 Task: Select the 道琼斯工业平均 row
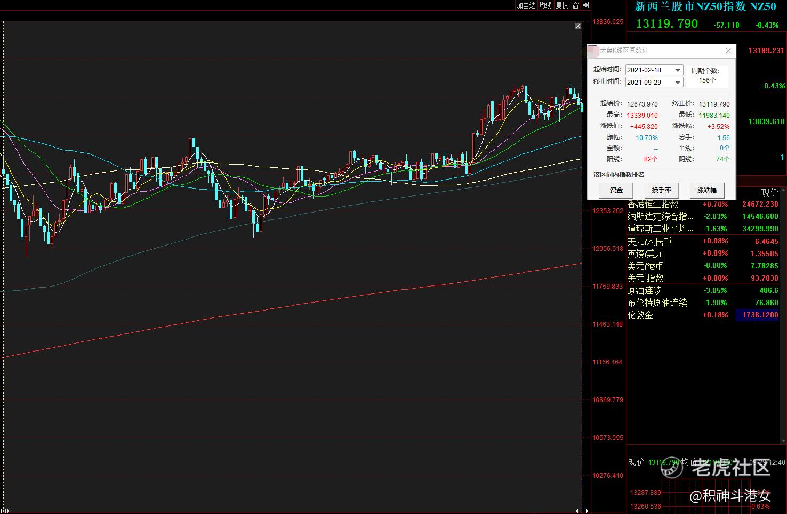(703, 229)
